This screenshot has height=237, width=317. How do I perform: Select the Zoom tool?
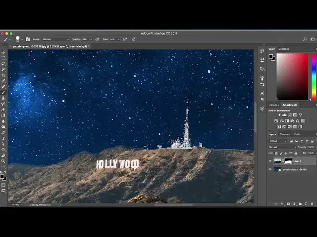(x=3, y=161)
